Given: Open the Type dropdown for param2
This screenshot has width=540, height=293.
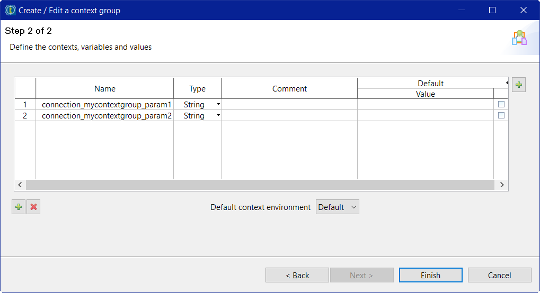Looking at the screenshot, I should pos(218,116).
